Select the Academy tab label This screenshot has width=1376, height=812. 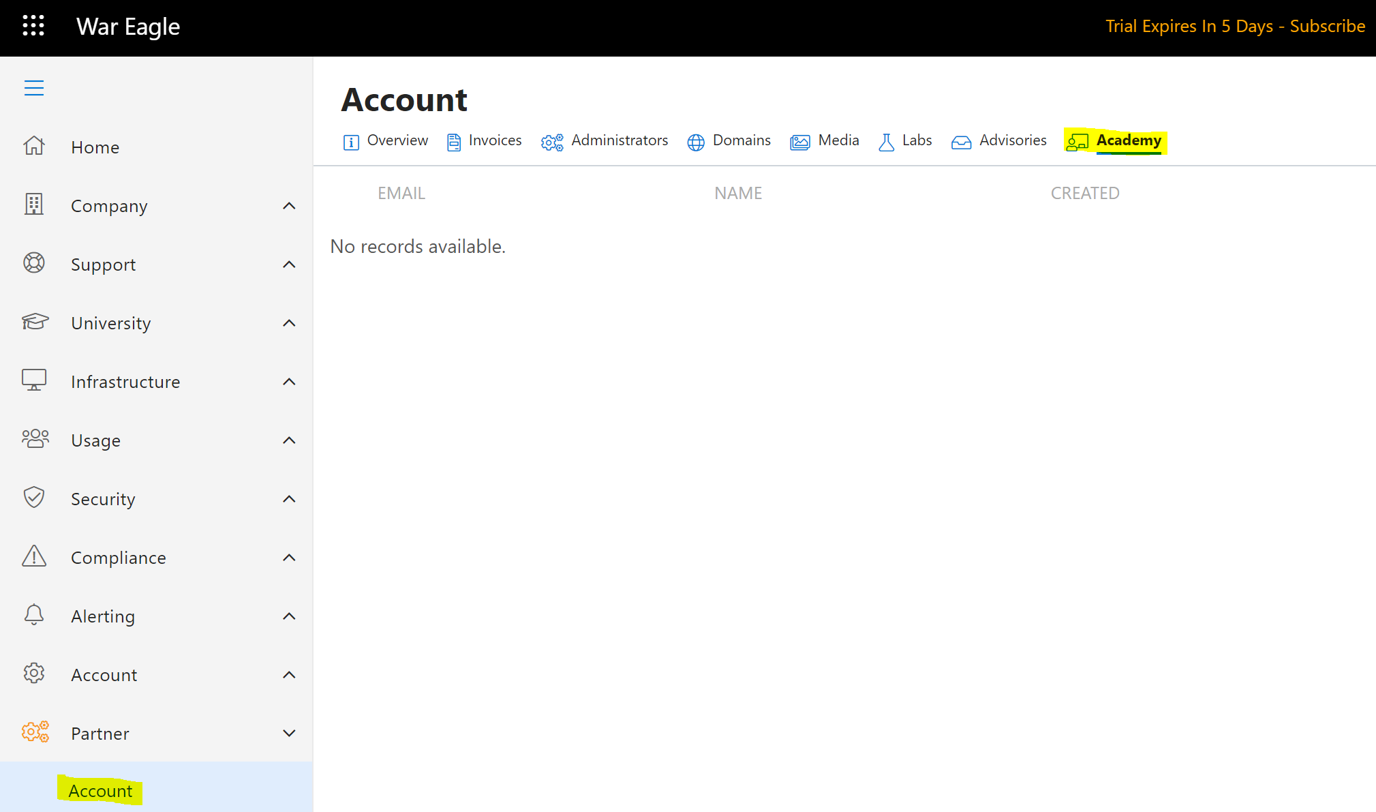pyautogui.click(x=1129, y=140)
